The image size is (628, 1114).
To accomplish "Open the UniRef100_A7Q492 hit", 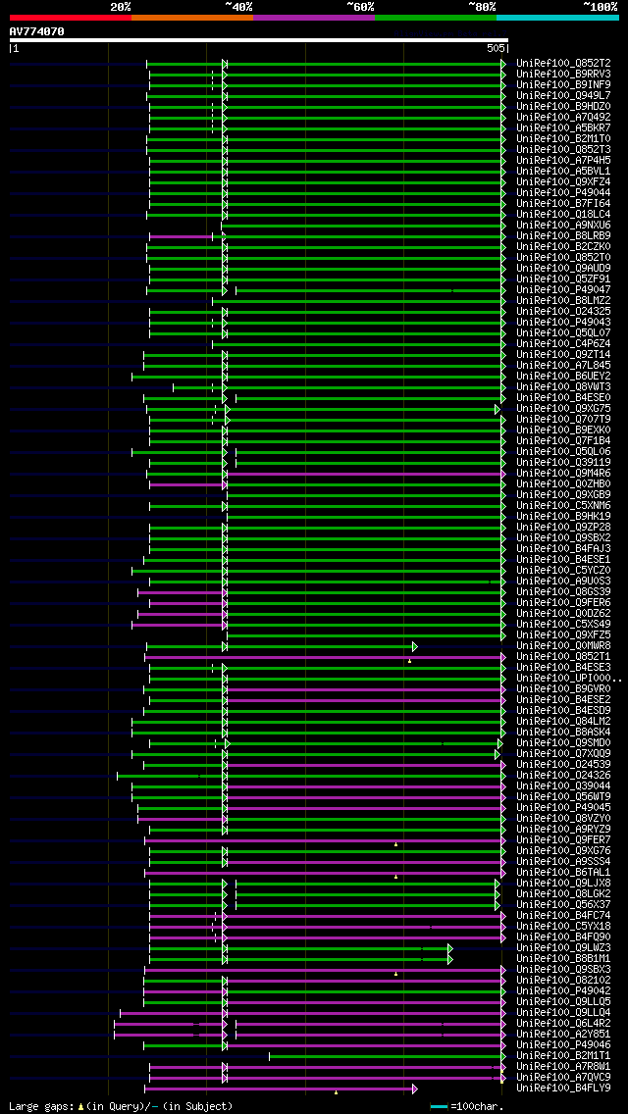I will (563, 117).
